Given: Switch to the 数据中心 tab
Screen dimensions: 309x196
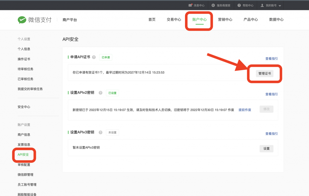Looking at the screenshot, I should pos(276,19).
